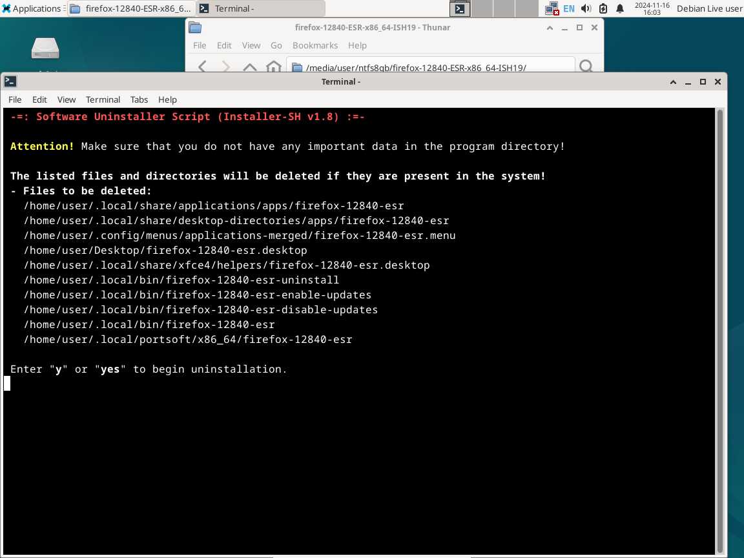Screen dimensions: 744x558
Task: Close the Terminal window
Action: (718, 82)
